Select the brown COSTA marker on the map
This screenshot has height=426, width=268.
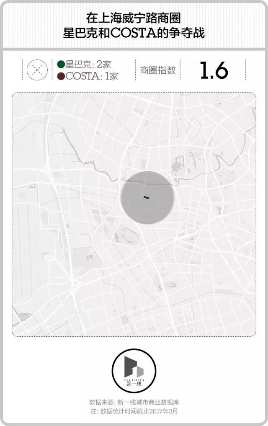tap(145, 197)
